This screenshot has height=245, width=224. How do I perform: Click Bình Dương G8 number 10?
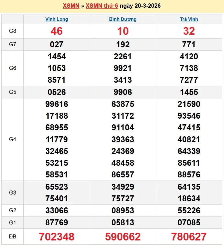click(123, 31)
